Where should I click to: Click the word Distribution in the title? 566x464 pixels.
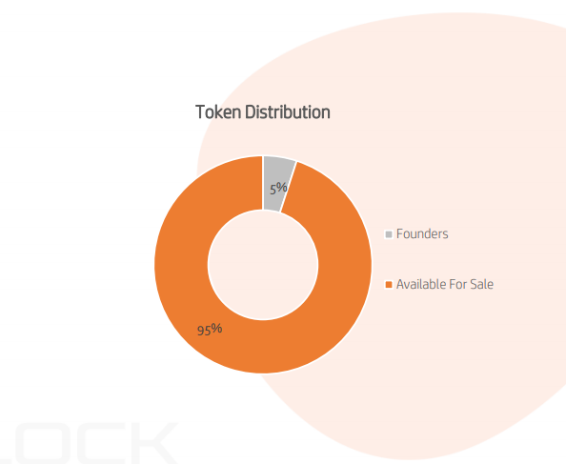pos(288,111)
